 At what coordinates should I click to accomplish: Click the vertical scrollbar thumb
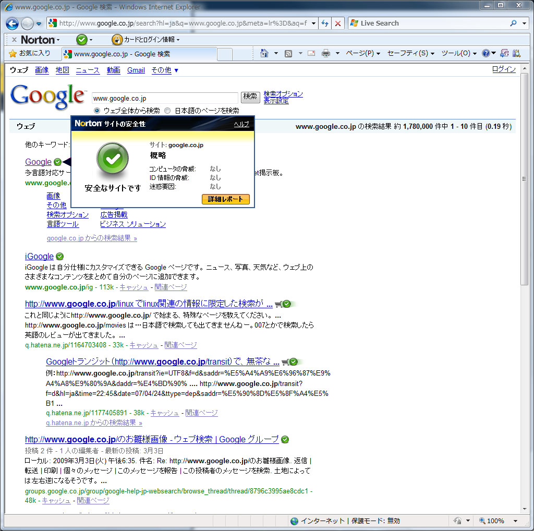pyautogui.click(x=524, y=179)
